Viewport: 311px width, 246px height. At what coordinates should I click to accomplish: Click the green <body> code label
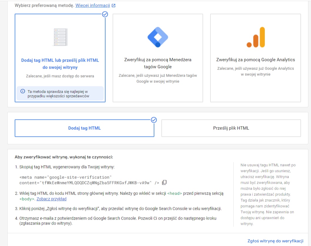(27, 199)
